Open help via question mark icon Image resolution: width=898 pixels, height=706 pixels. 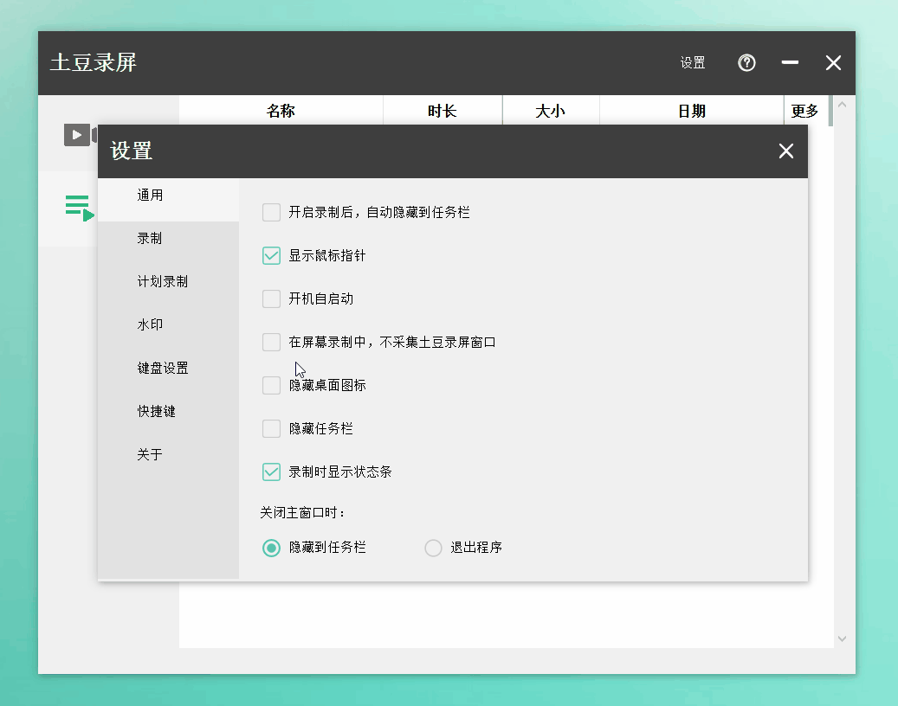point(746,62)
